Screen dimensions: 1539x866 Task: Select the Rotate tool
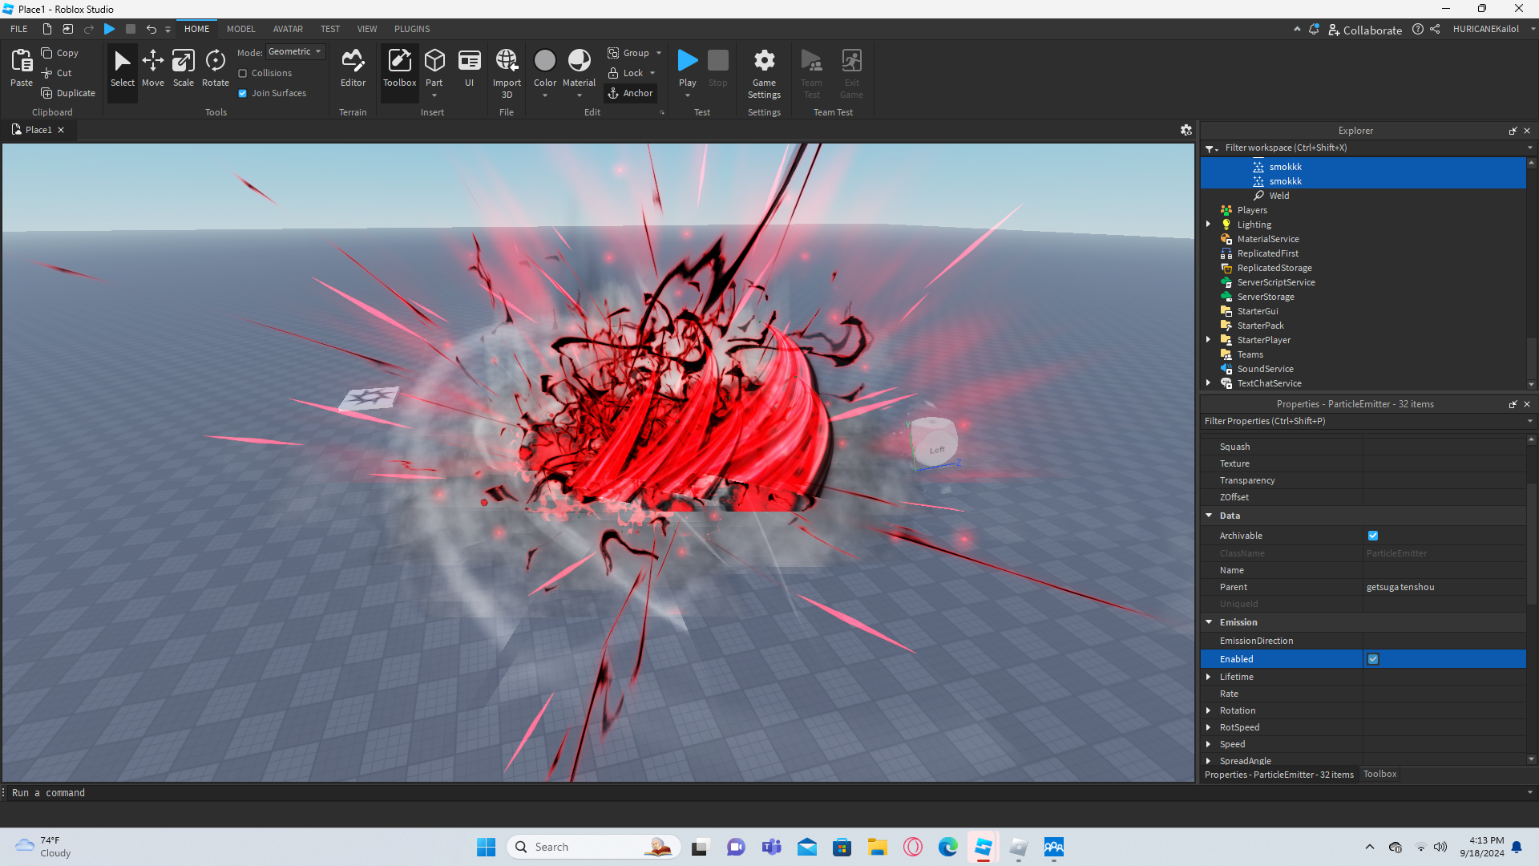coord(215,68)
